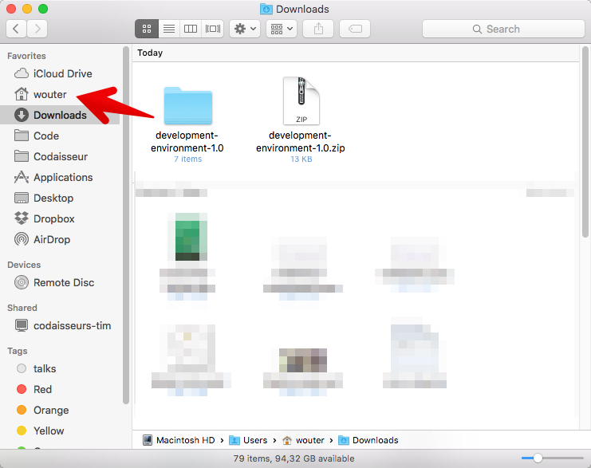Switch to list view mode
The height and width of the screenshot is (468, 591).
click(168, 29)
